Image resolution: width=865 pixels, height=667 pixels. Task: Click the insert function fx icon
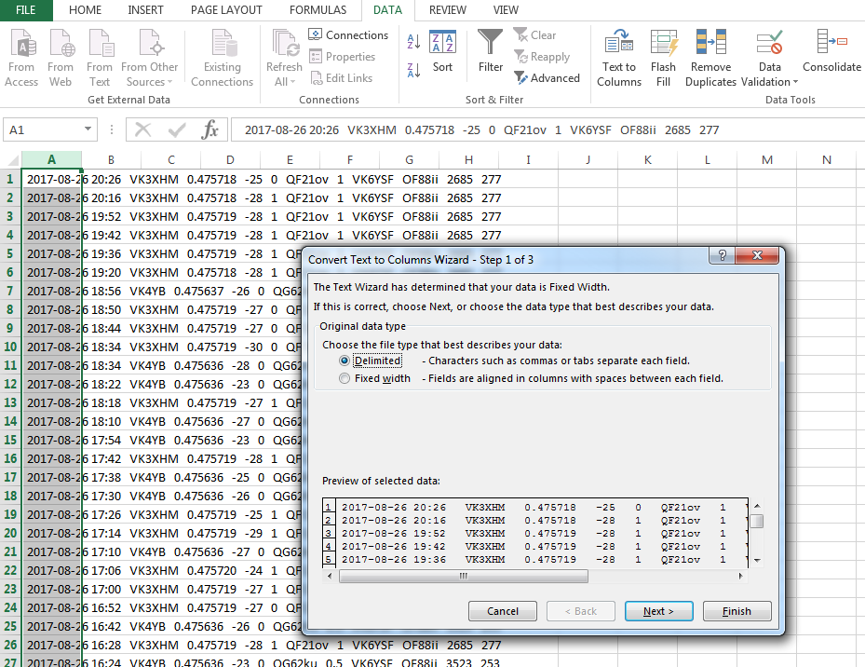point(210,130)
